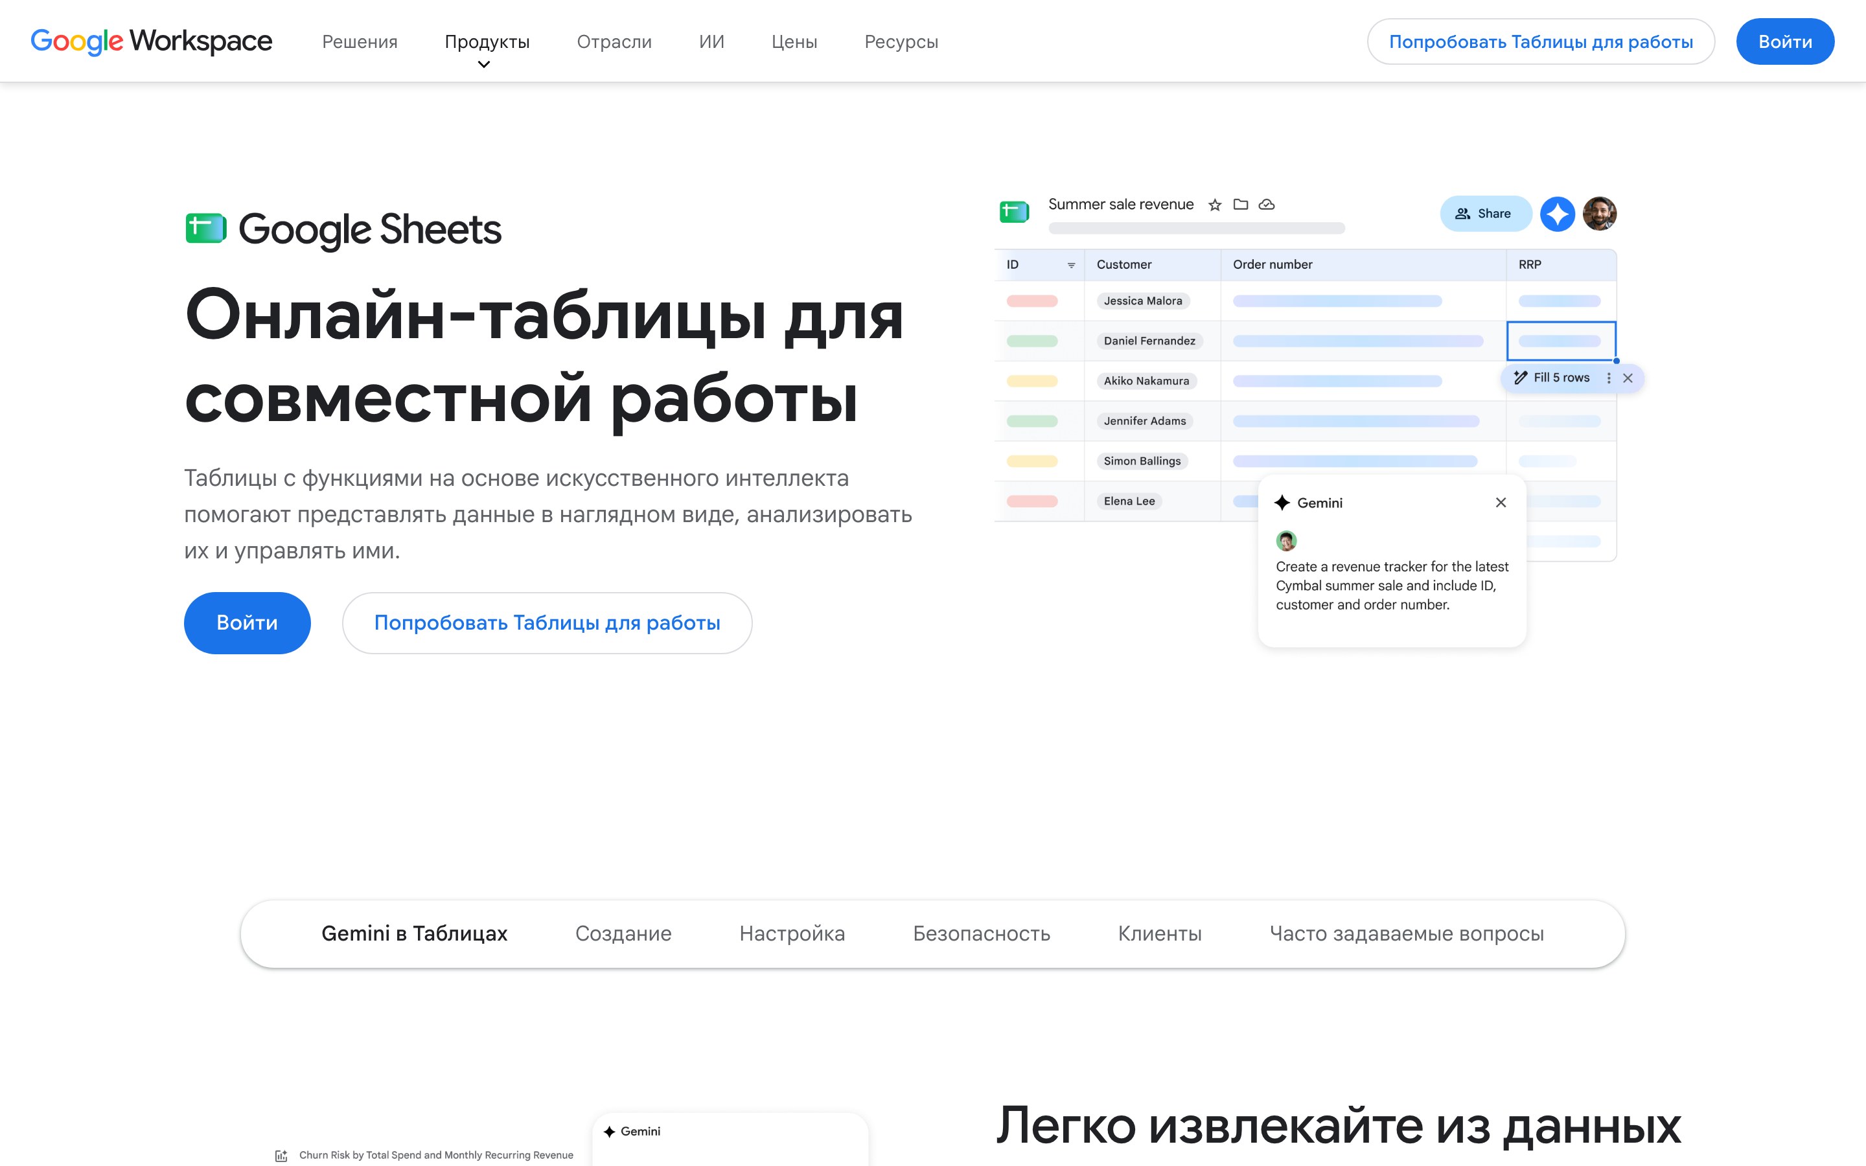Click the Gemini sparkle in chat card
Screen dimensions: 1866x1166
pyautogui.click(x=1282, y=503)
